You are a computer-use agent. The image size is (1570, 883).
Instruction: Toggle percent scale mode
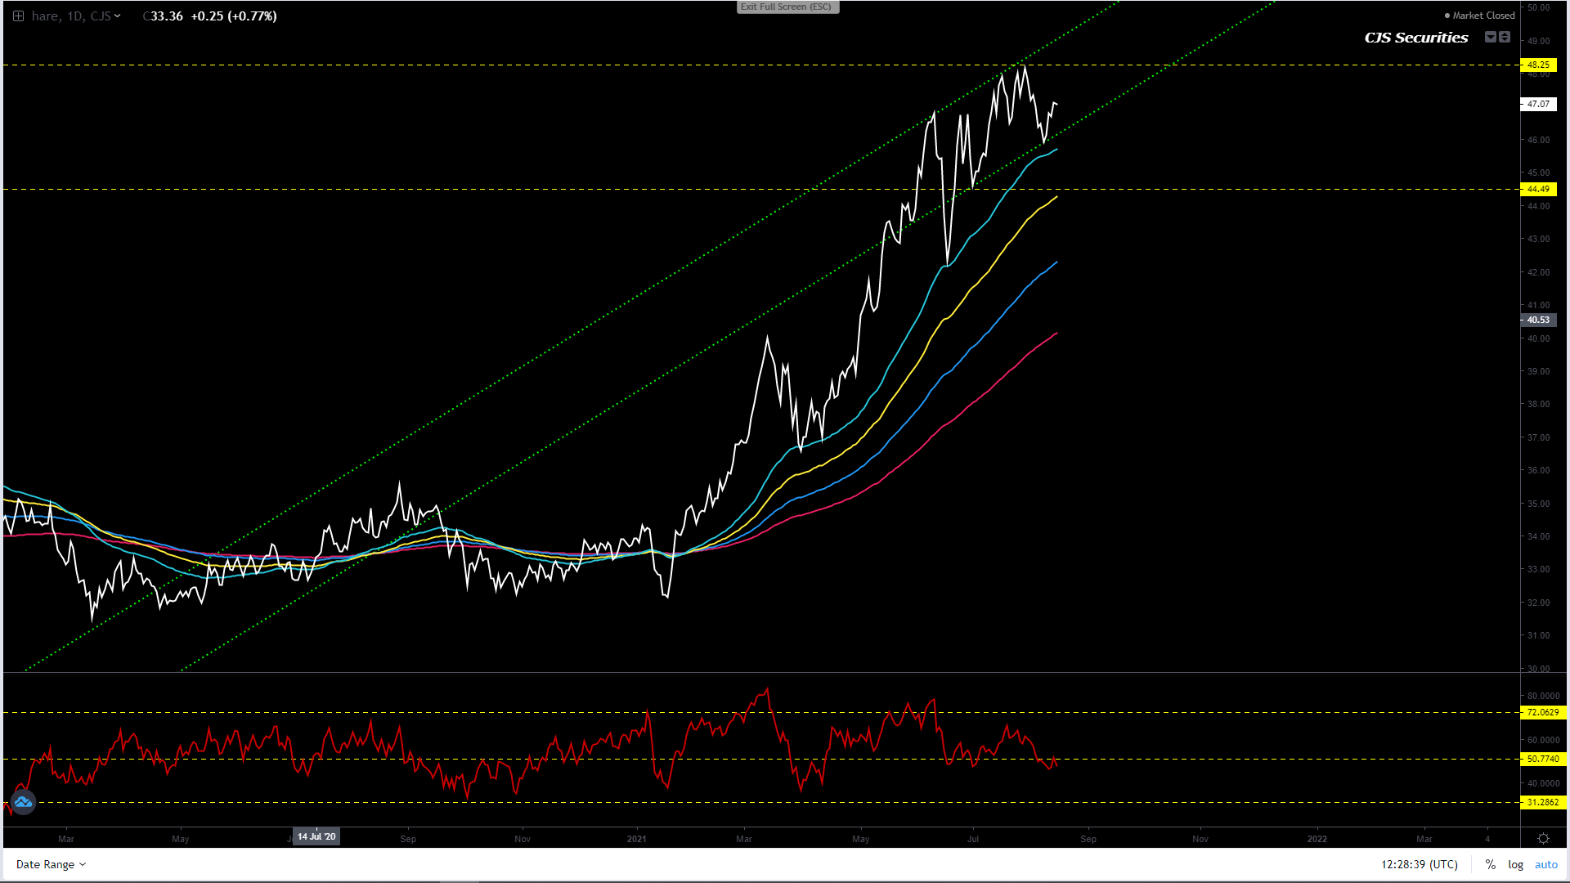[x=1491, y=864]
